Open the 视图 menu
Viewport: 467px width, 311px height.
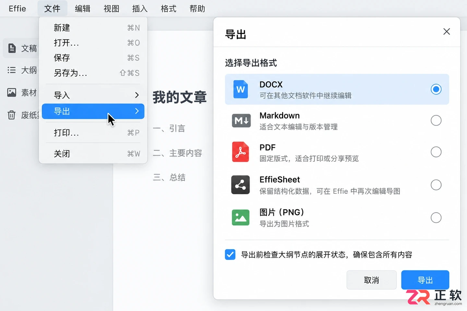(x=111, y=8)
